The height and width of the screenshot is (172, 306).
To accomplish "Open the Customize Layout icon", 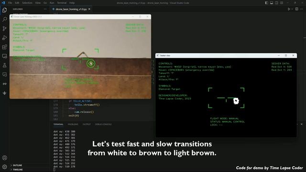I will click(x=282, y=3).
